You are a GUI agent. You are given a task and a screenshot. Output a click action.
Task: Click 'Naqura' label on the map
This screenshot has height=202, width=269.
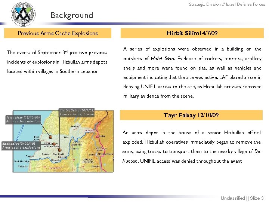coord(30,156)
